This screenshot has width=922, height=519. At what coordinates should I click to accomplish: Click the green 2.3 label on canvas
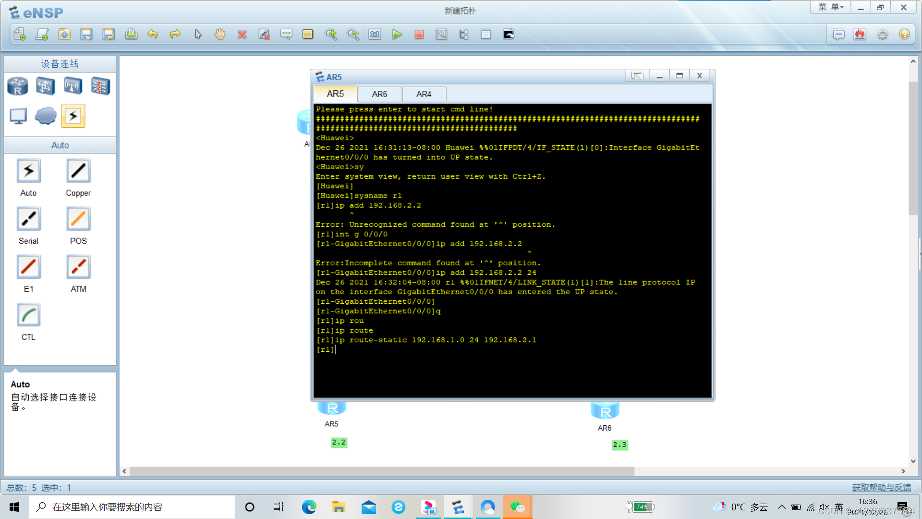[619, 445]
